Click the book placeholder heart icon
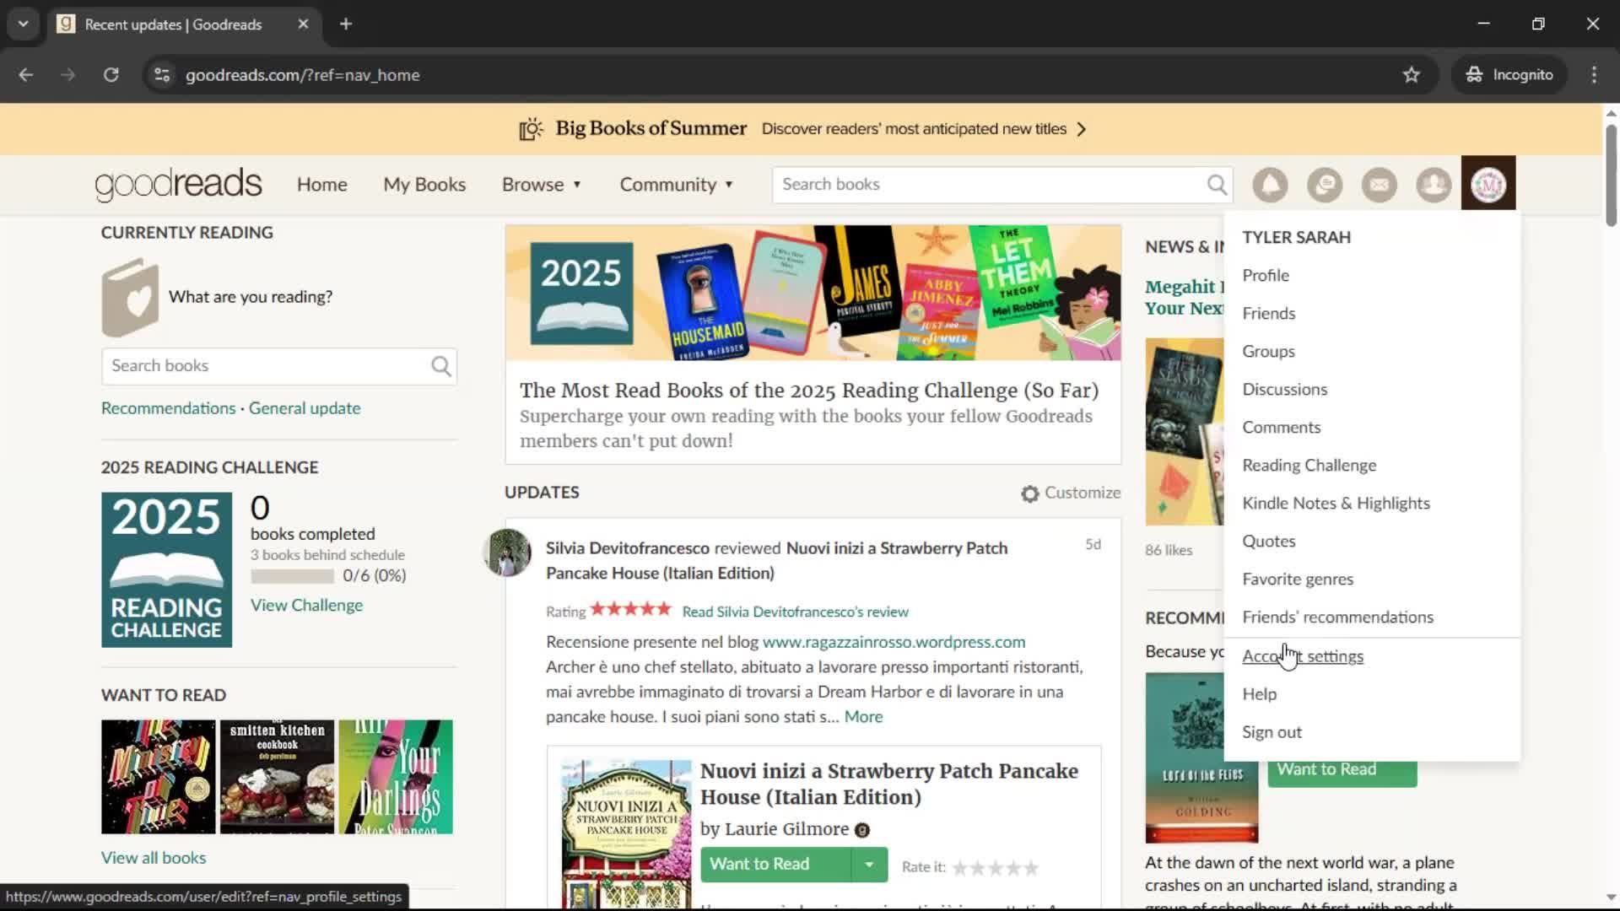 click(130, 297)
